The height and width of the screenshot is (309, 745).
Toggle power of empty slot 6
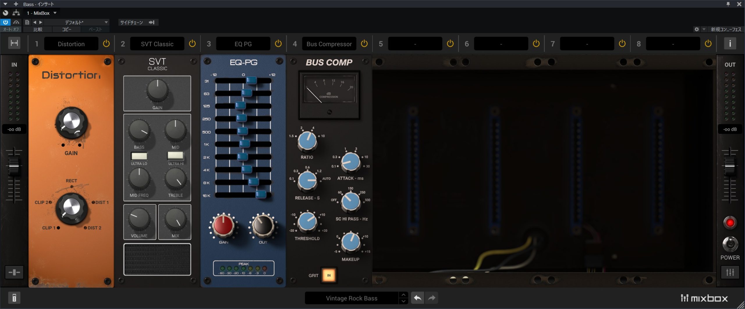point(536,44)
